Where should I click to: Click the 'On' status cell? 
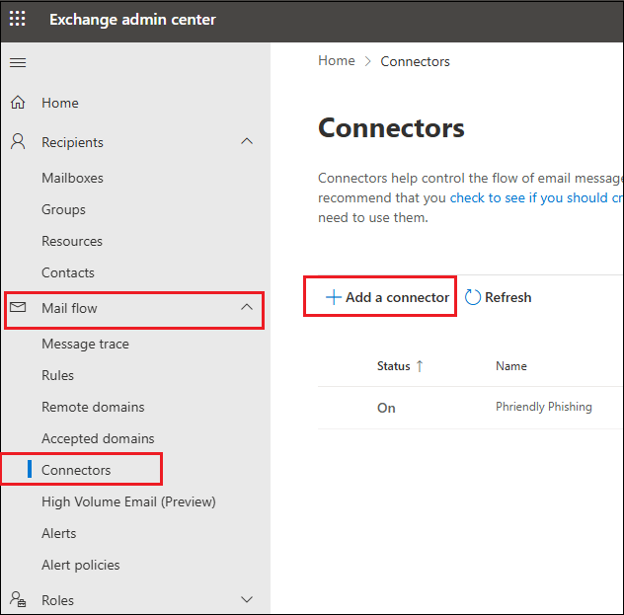(x=386, y=408)
